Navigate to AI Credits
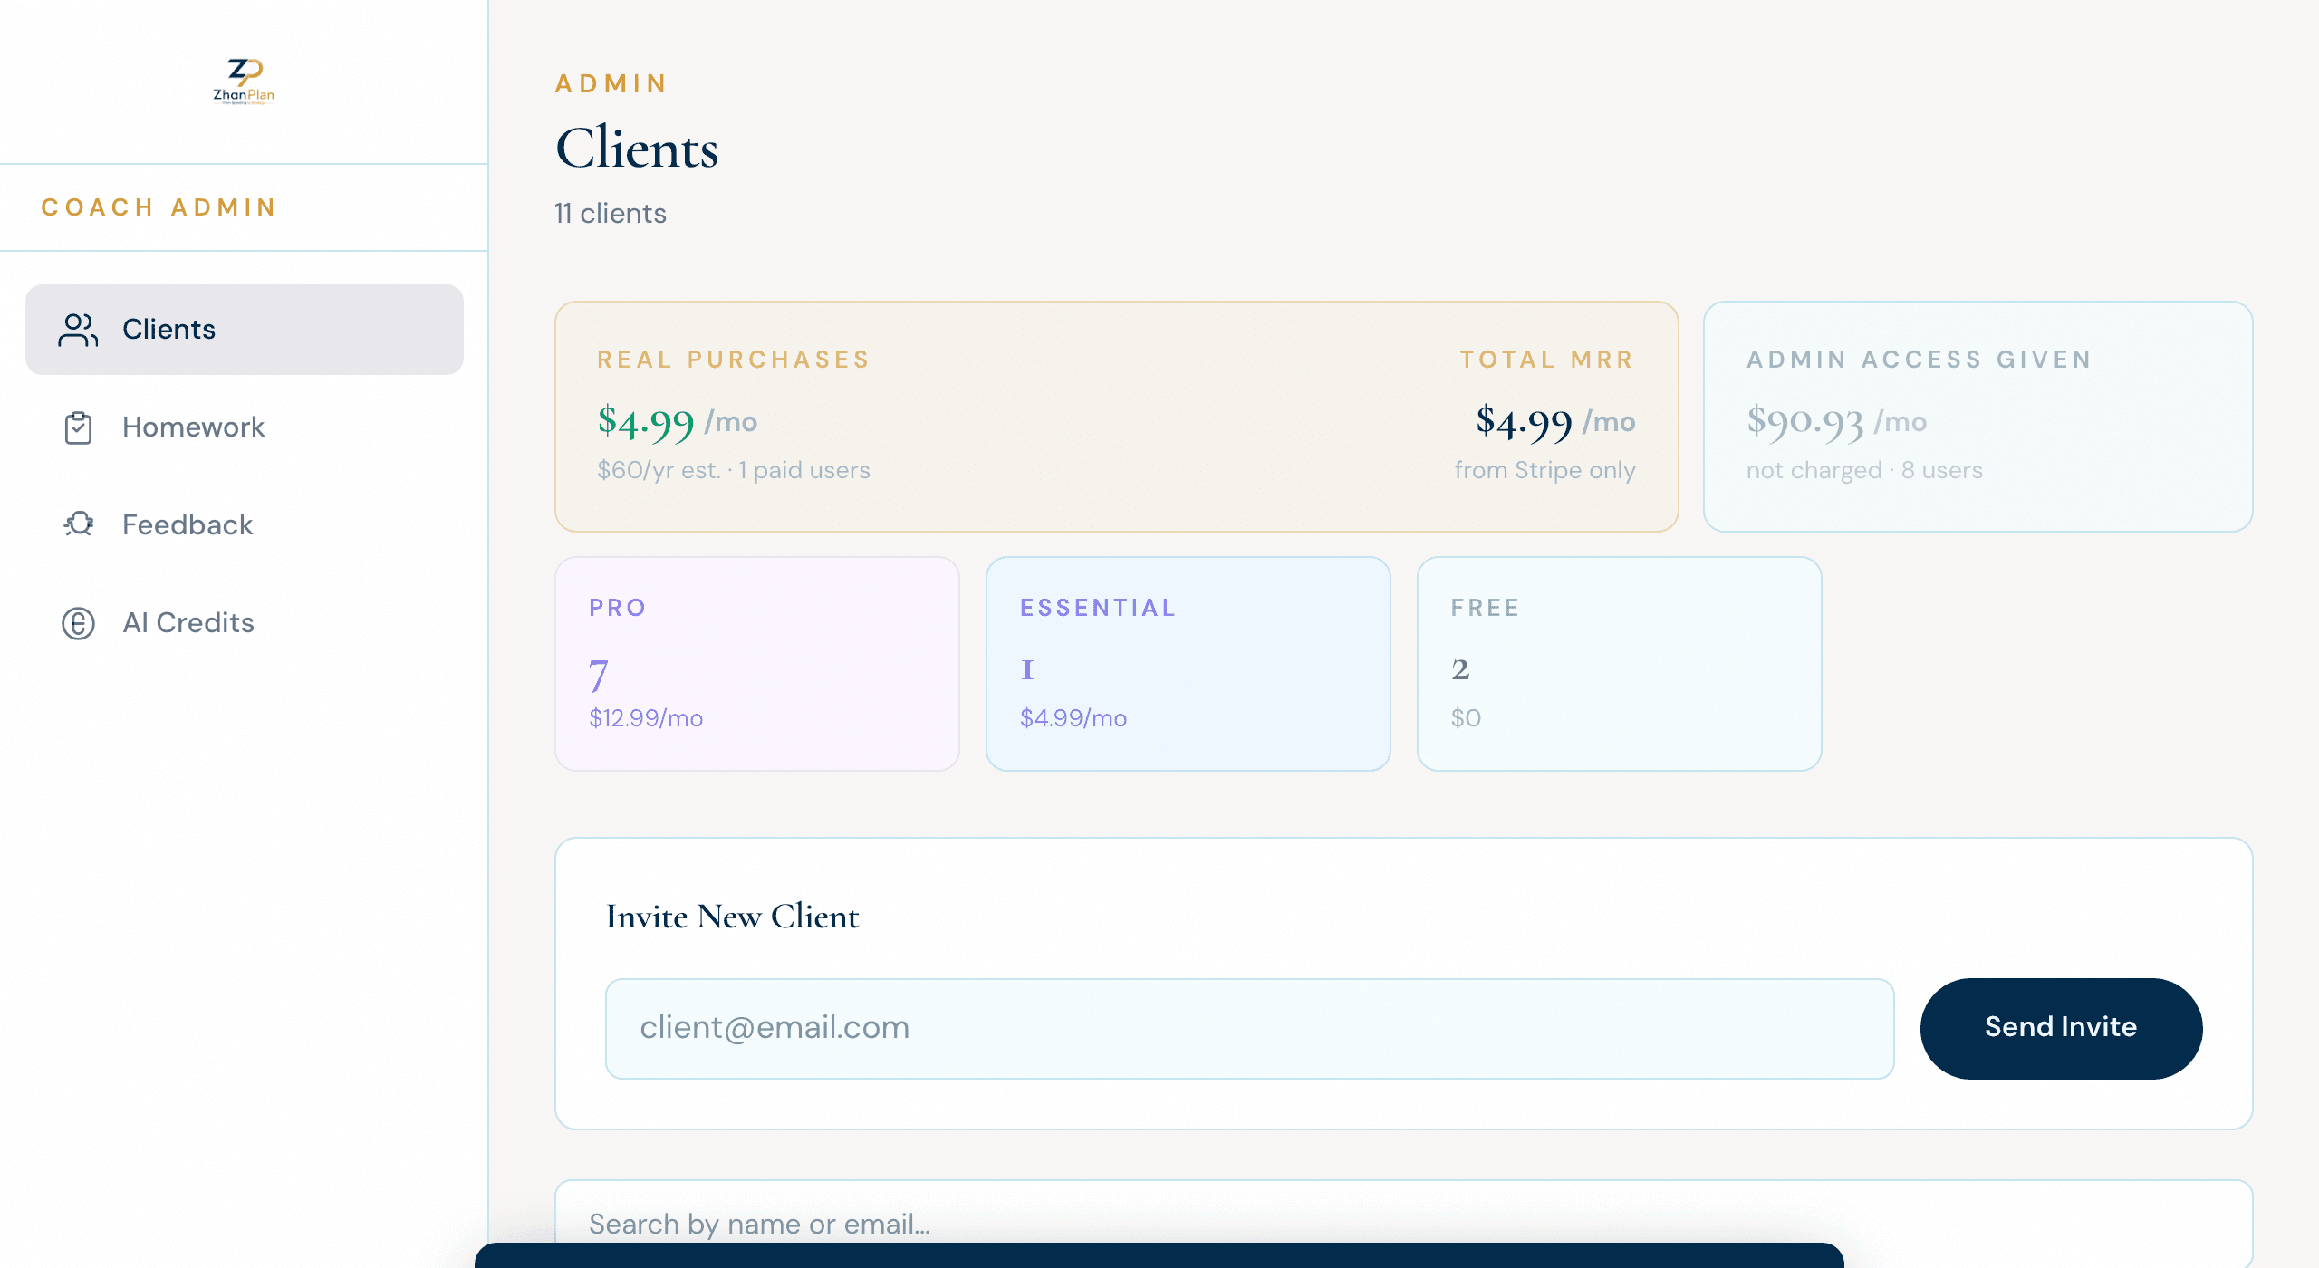Viewport: 2319px width, 1268px height. (x=245, y=623)
